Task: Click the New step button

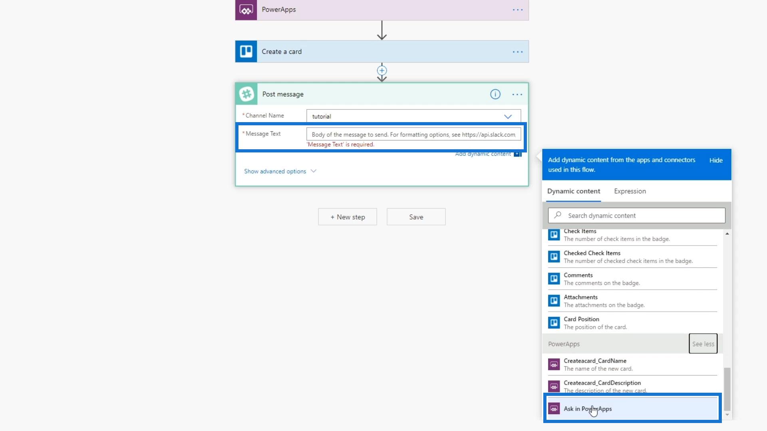Action: click(x=347, y=217)
